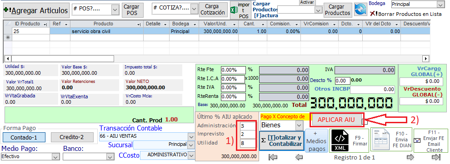Click the blue refresh arrows icon
450x164 pixels.
click(x=360, y=9)
